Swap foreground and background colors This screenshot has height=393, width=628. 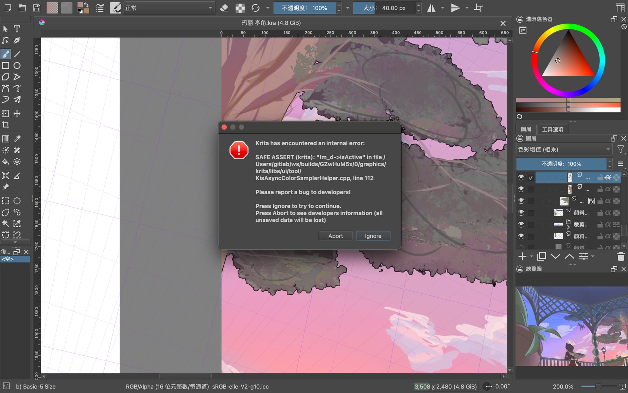point(86,5)
